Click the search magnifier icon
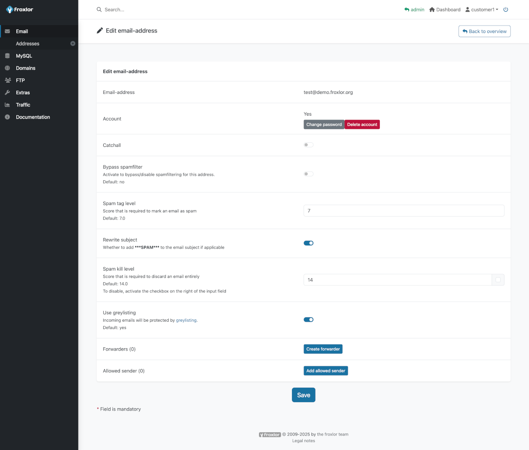Image resolution: width=529 pixels, height=450 pixels. pos(99,9)
